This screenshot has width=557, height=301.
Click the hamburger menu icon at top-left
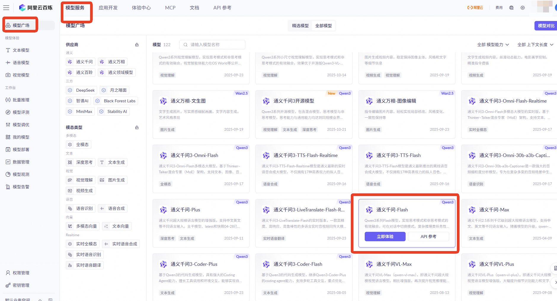(6, 8)
